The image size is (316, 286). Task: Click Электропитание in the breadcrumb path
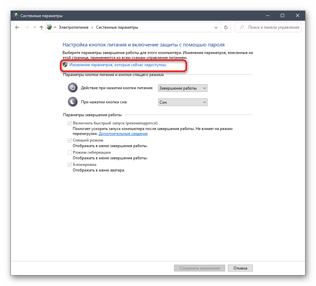[73, 27]
